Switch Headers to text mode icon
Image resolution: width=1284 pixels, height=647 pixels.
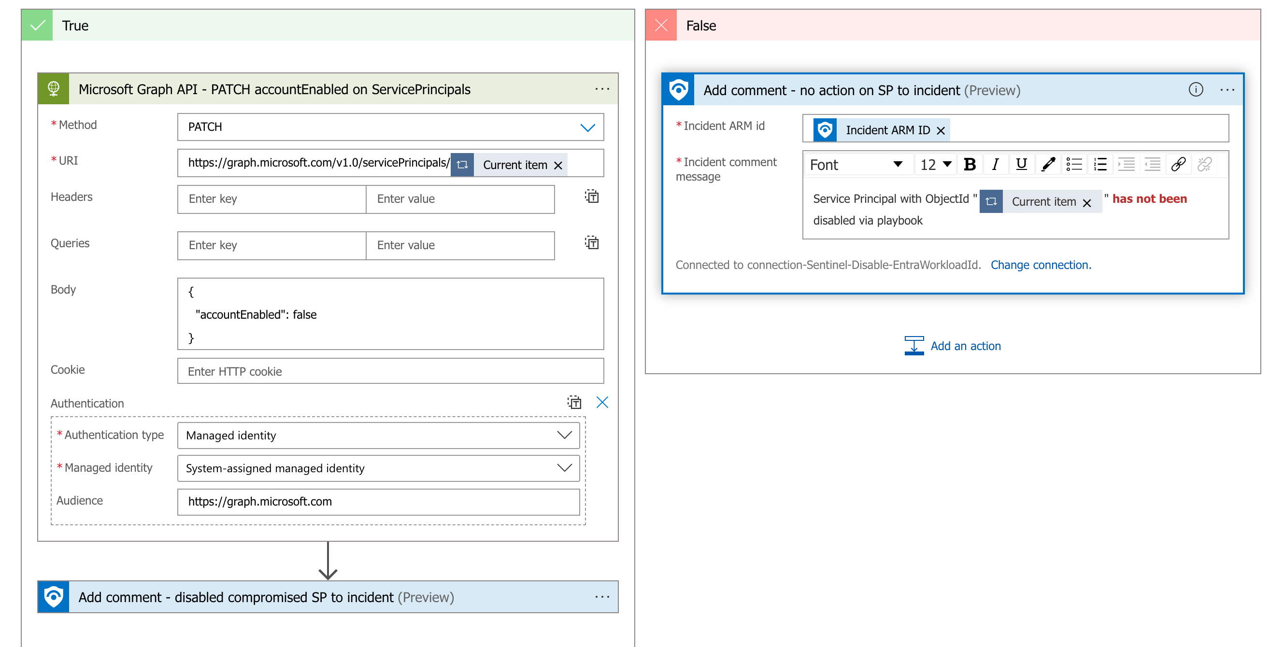592,197
